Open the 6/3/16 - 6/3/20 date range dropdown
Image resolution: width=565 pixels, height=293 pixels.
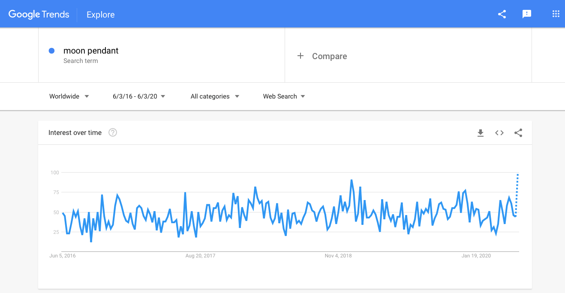click(139, 96)
